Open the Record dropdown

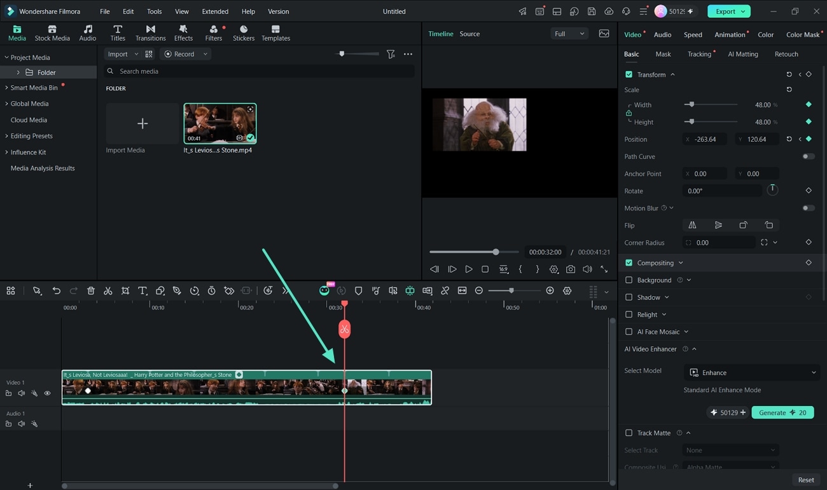click(184, 54)
